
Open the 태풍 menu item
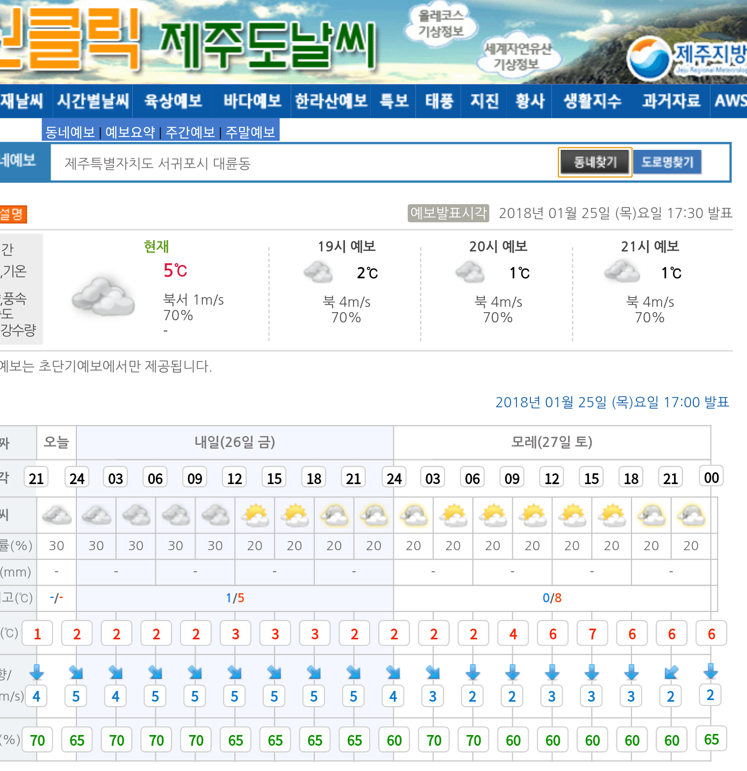coord(439,101)
